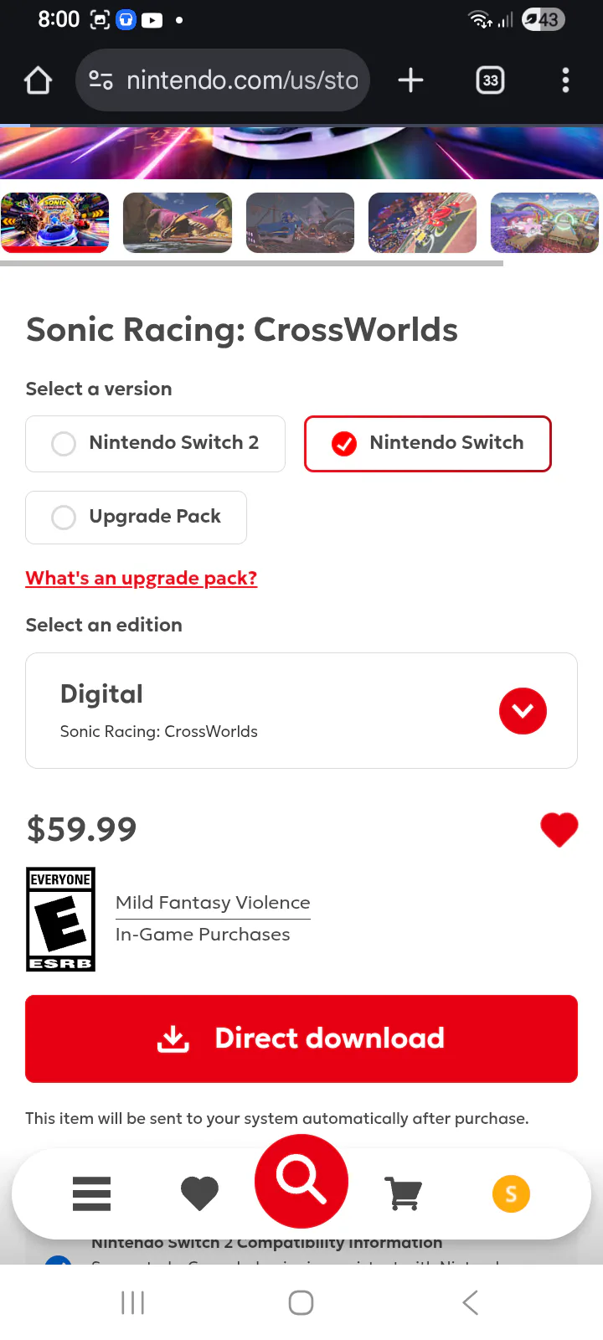Tap the red search button

[x=301, y=1181]
